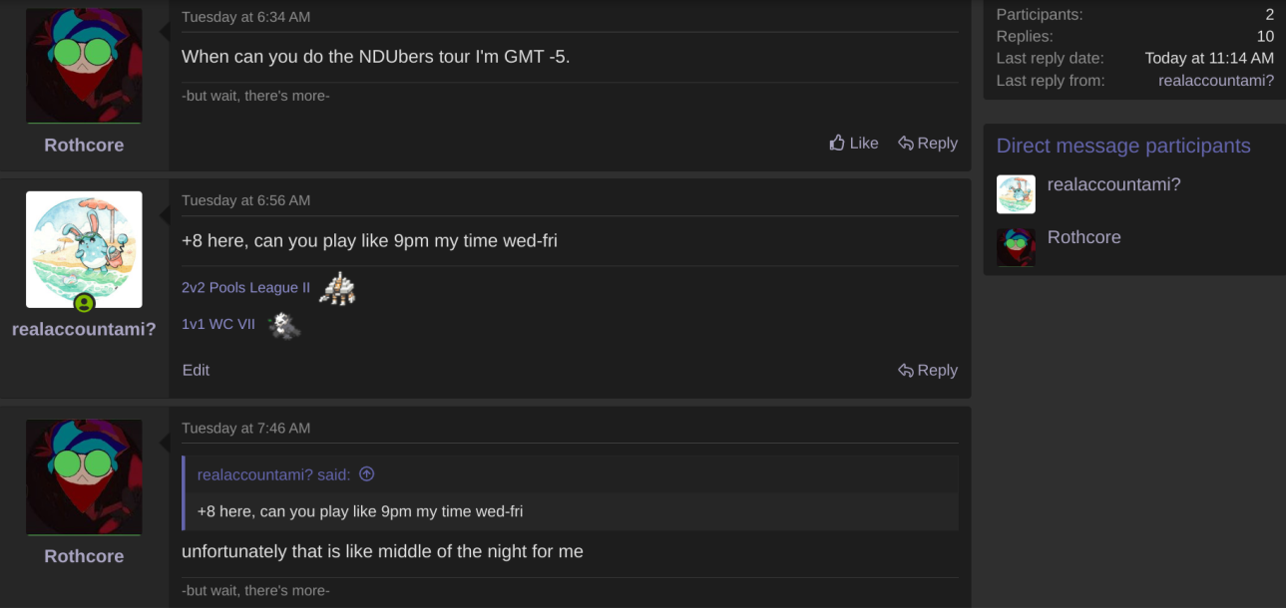Jump to quoted post via up-arrow icon

[366, 474]
